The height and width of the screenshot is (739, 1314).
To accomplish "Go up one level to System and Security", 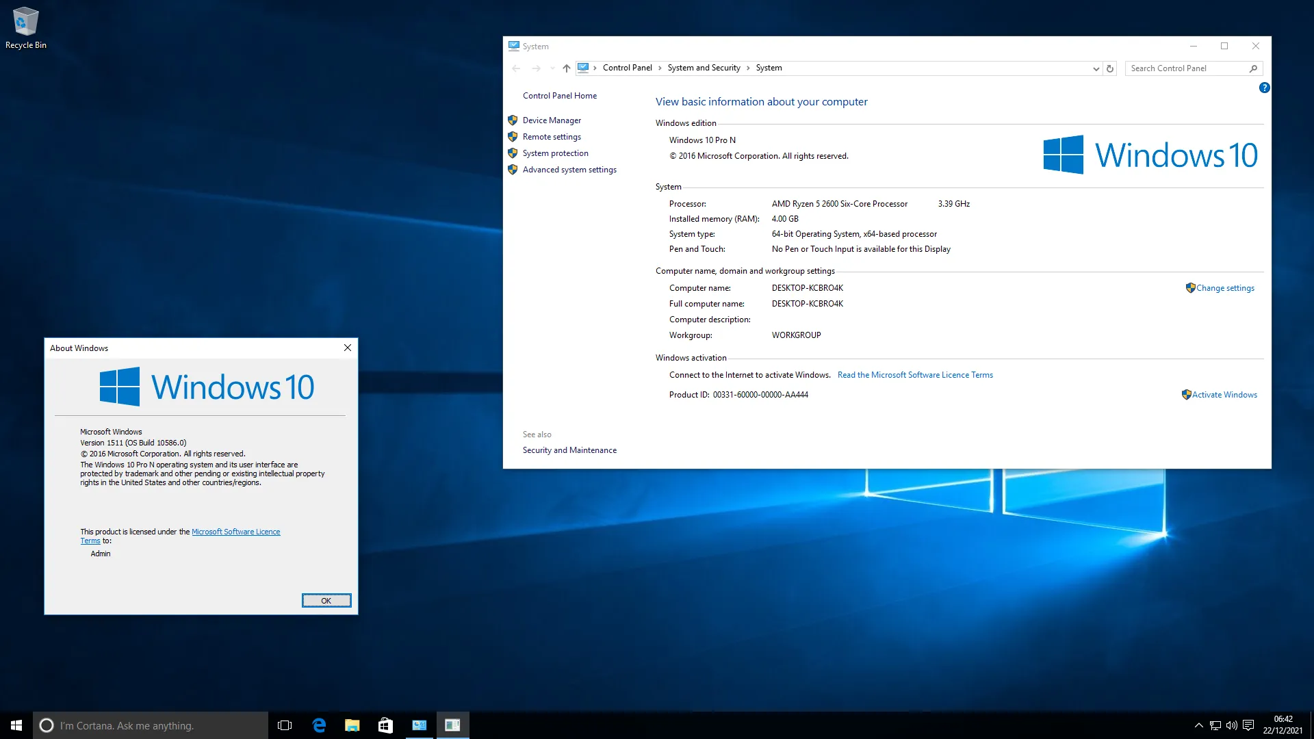I will pos(567,68).
